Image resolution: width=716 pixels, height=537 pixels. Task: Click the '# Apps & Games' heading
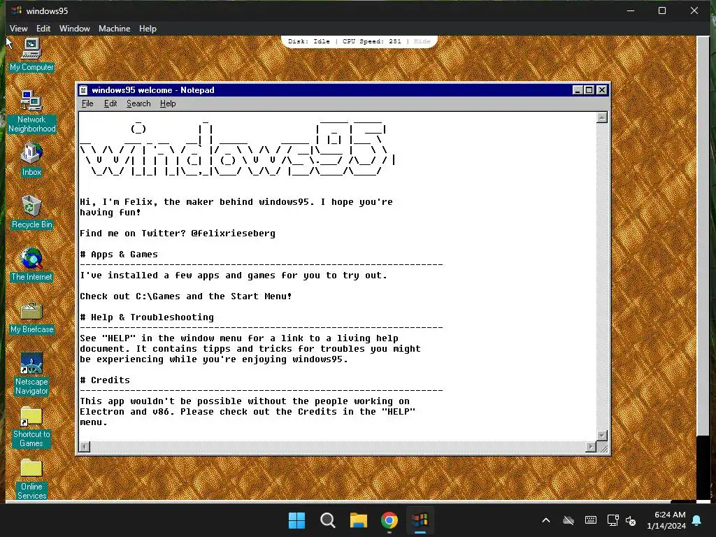click(x=119, y=255)
